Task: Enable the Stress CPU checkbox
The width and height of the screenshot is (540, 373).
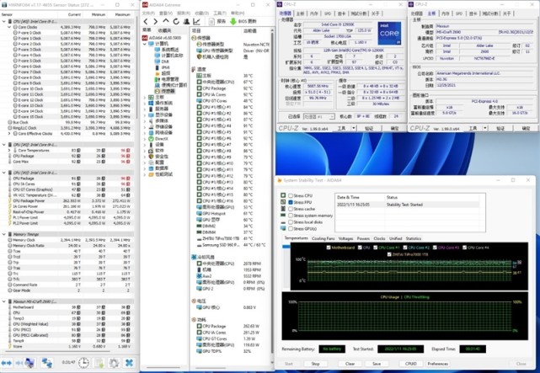Action: coord(291,196)
